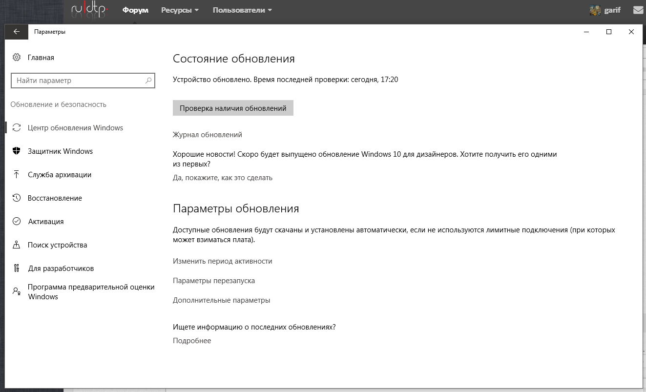Click Проверка наличия обновлений button
Viewport: 646px width, 392px height.
click(x=233, y=108)
